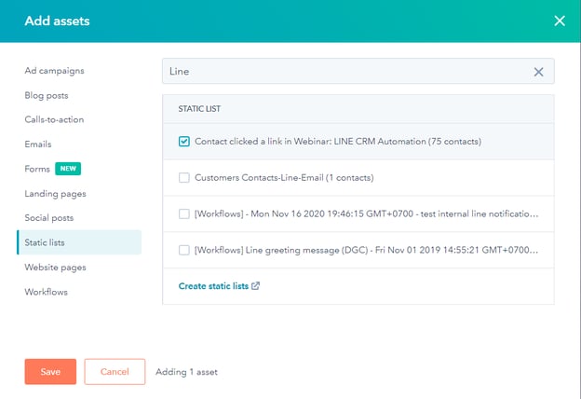This screenshot has height=399, width=581.
Task: Select Calls-to-action in the sidebar
Action: [x=53, y=119]
